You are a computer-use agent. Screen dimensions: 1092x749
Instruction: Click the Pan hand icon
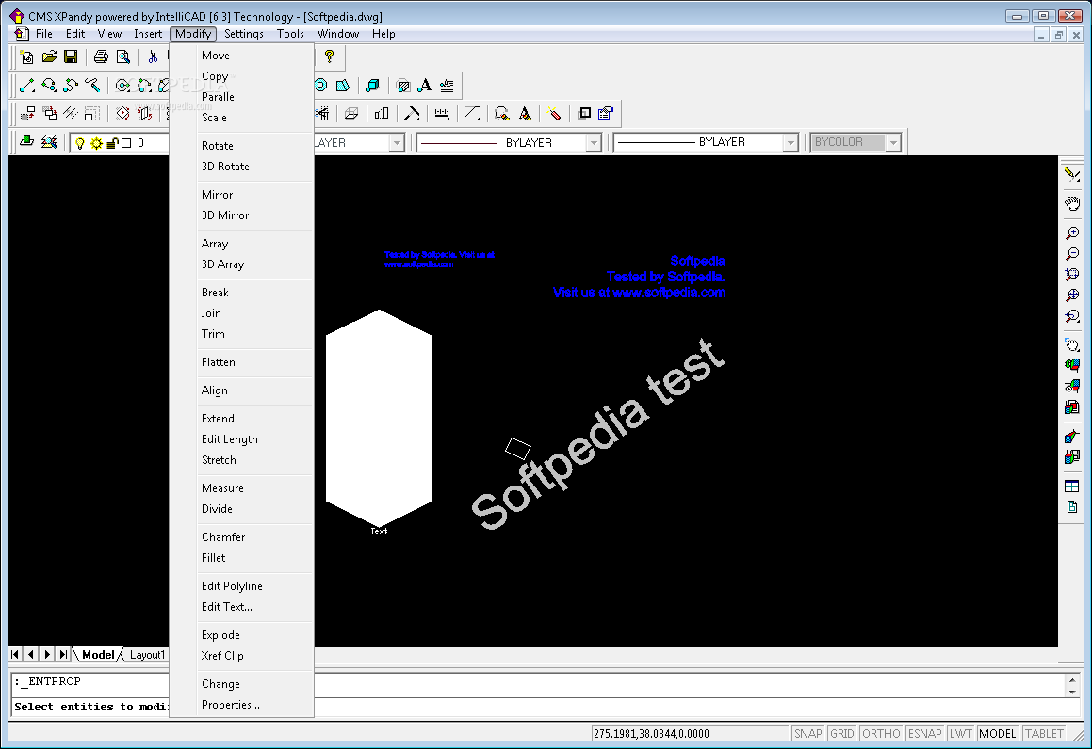(1072, 204)
